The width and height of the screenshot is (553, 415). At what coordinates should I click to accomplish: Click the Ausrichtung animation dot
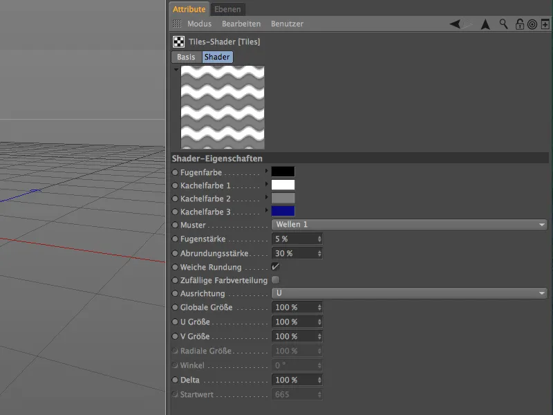pyautogui.click(x=175, y=293)
